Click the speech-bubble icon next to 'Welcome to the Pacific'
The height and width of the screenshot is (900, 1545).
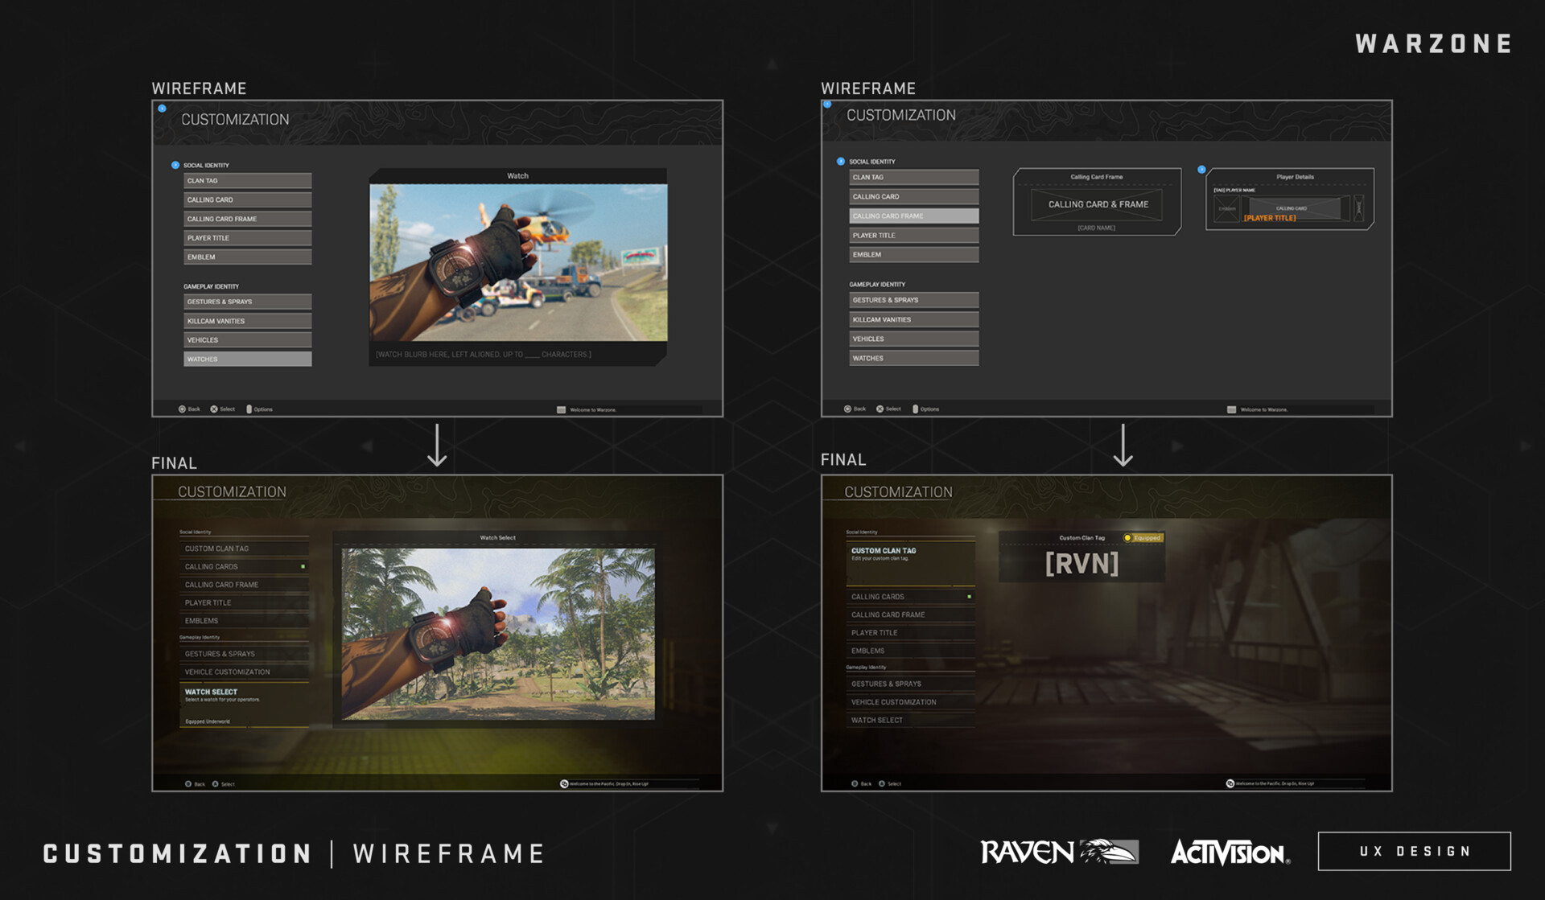coord(563,783)
